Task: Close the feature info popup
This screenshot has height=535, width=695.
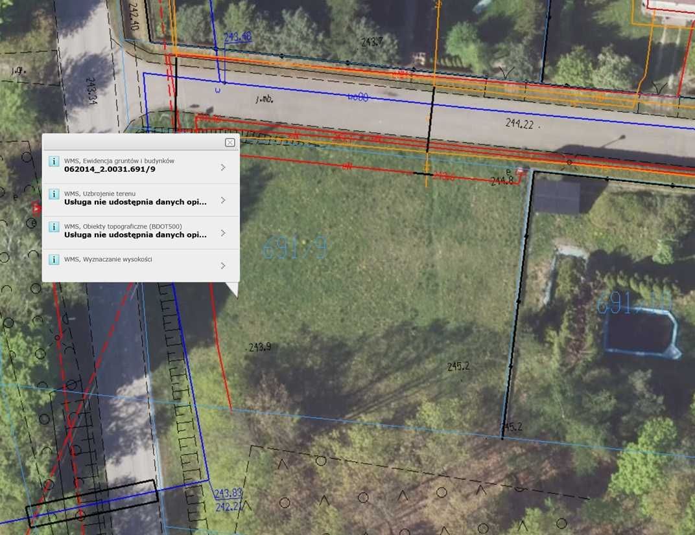Action: [x=230, y=142]
